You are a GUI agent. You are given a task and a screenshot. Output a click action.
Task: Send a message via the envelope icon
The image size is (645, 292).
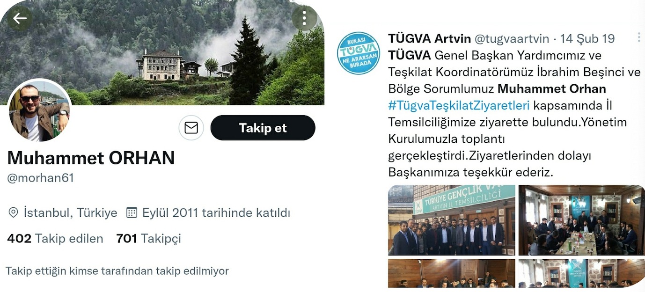pyautogui.click(x=191, y=128)
